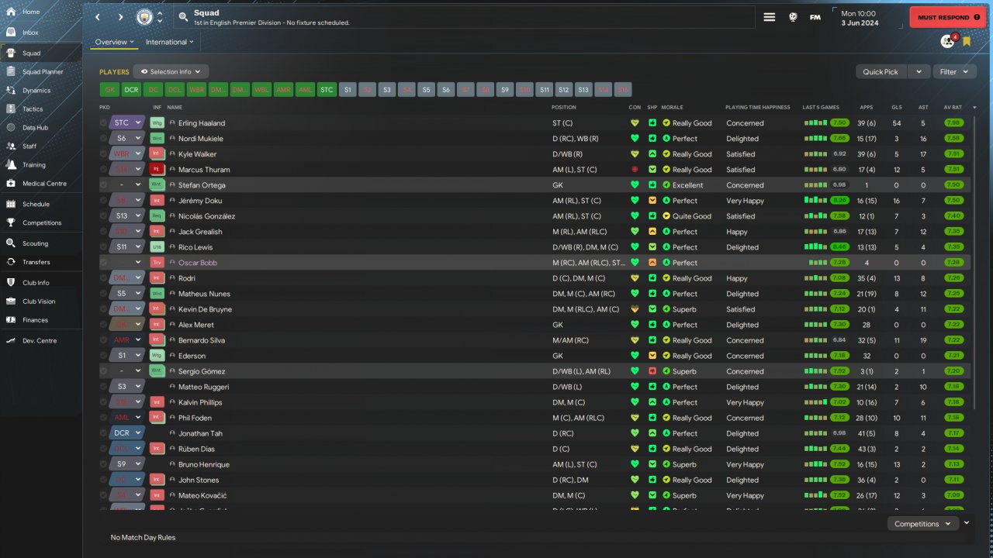Click the MUST RESPOND button
Image resolution: width=993 pixels, height=558 pixels.
[x=947, y=17]
